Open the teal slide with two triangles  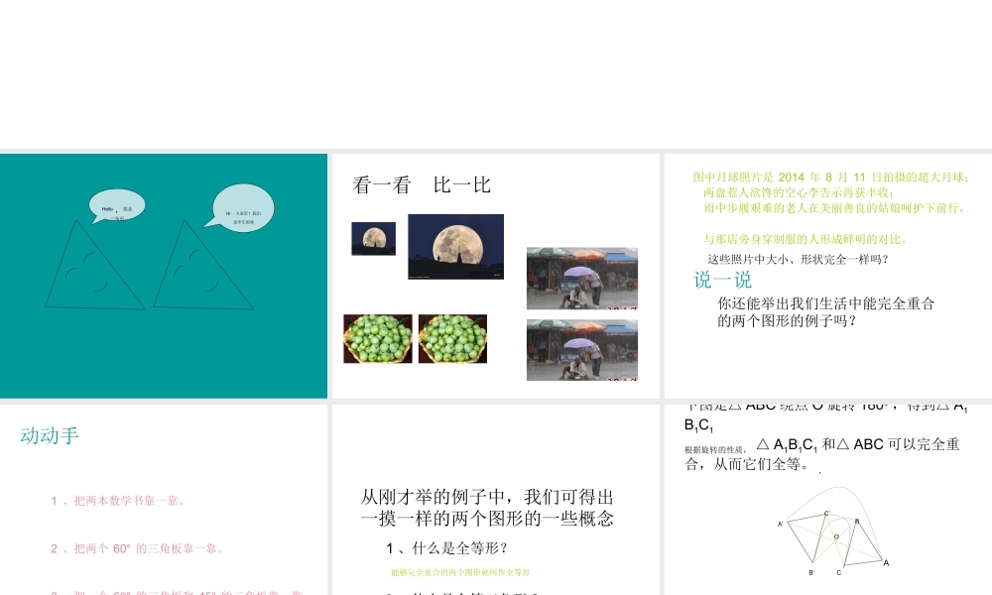click(164, 276)
